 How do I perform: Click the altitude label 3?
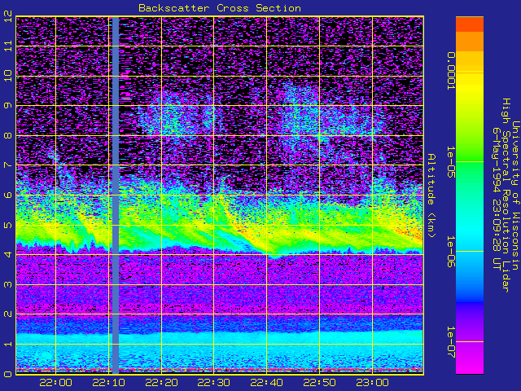click(x=8, y=284)
